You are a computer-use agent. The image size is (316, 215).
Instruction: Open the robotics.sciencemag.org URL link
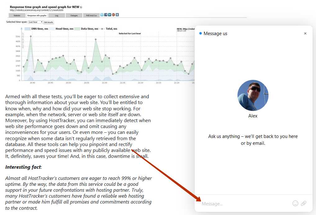coord(37,10)
